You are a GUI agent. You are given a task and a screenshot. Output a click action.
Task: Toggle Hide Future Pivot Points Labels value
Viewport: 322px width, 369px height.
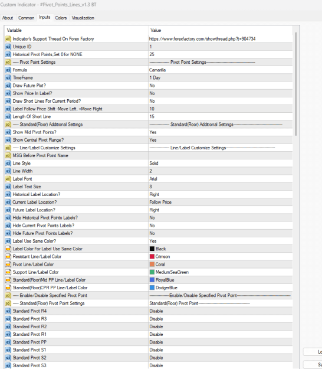tap(221, 233)
